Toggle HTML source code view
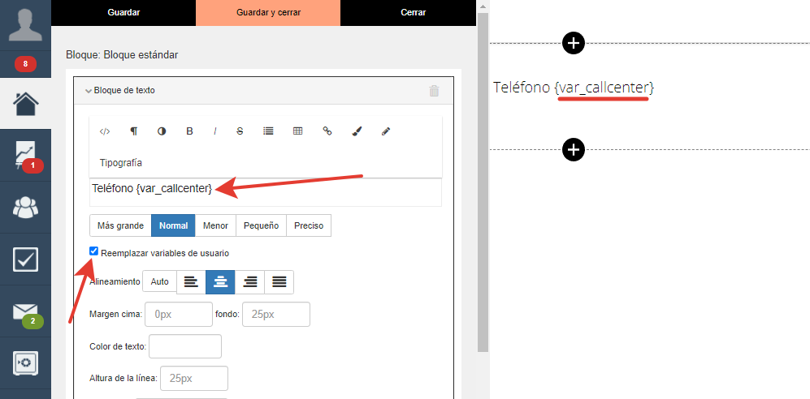810x399 pixels. coord(104,131)
